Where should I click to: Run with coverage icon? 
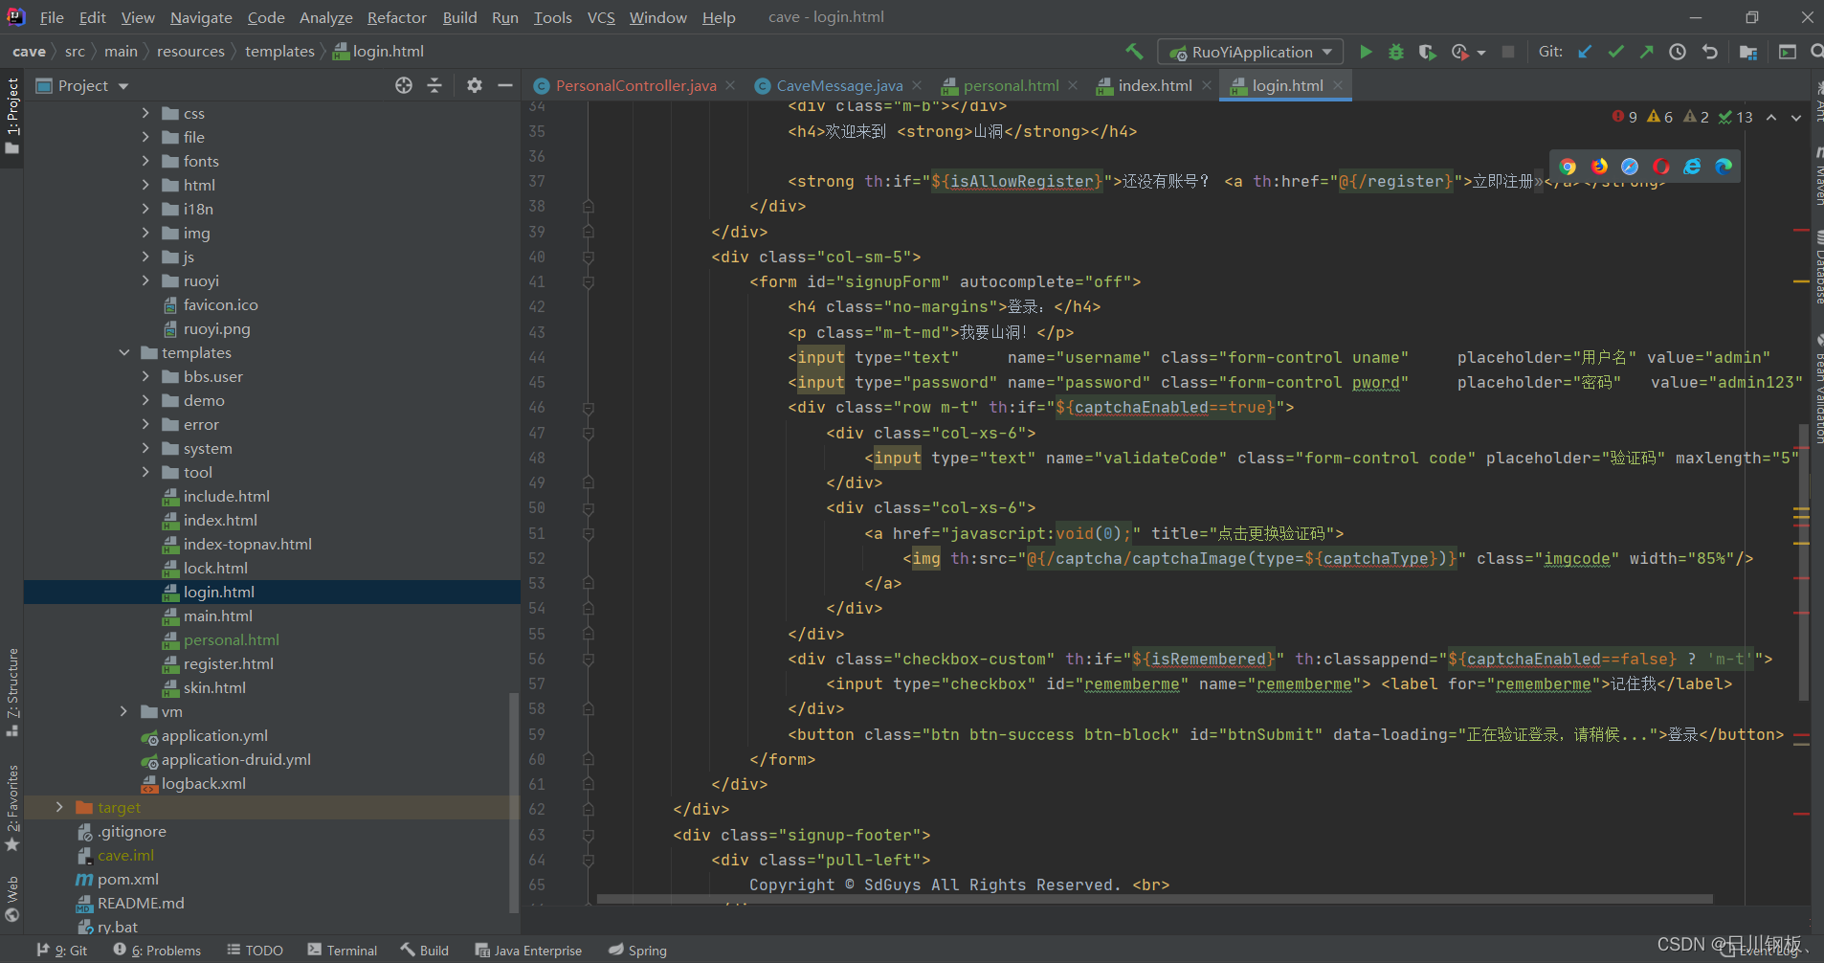1427,52
